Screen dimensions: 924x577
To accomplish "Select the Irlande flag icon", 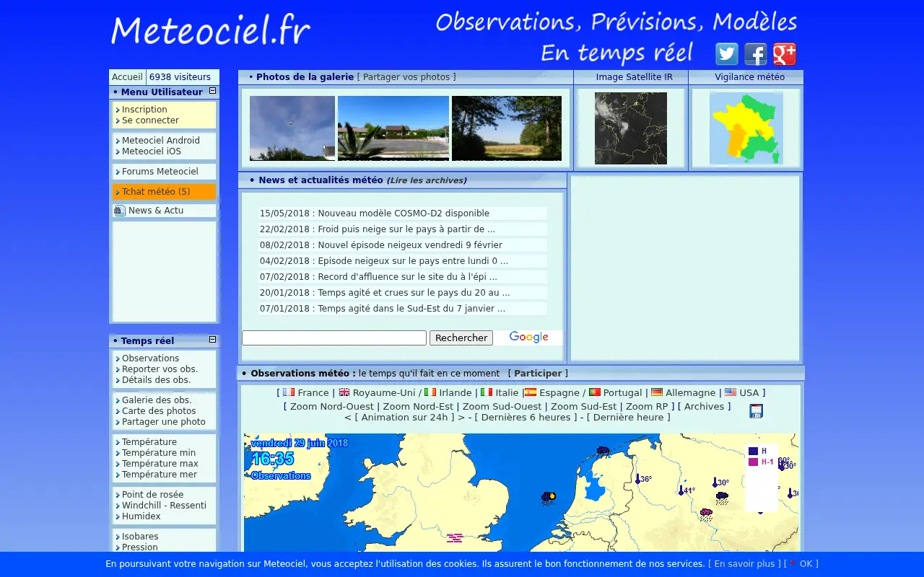I will [x=430, y=392].
